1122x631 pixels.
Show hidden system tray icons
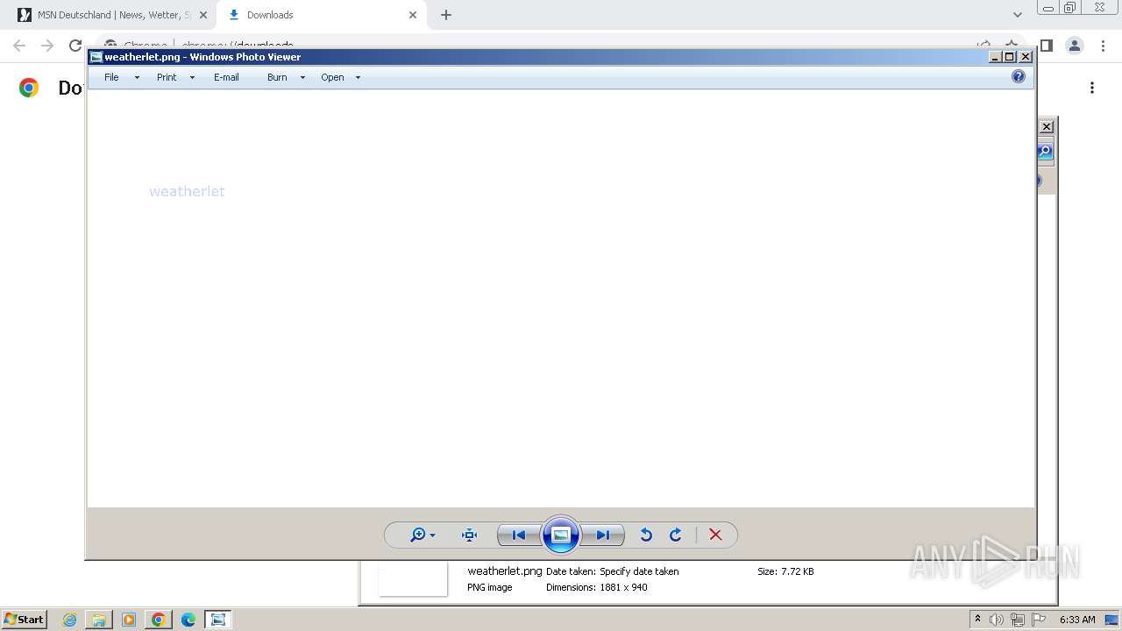[977, 620]
